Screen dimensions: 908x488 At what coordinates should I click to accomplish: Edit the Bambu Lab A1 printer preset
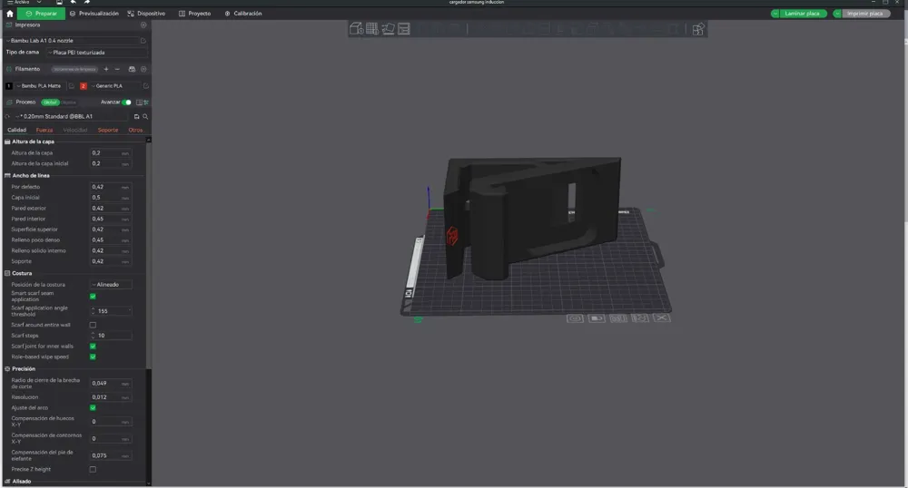pos(143,41)
